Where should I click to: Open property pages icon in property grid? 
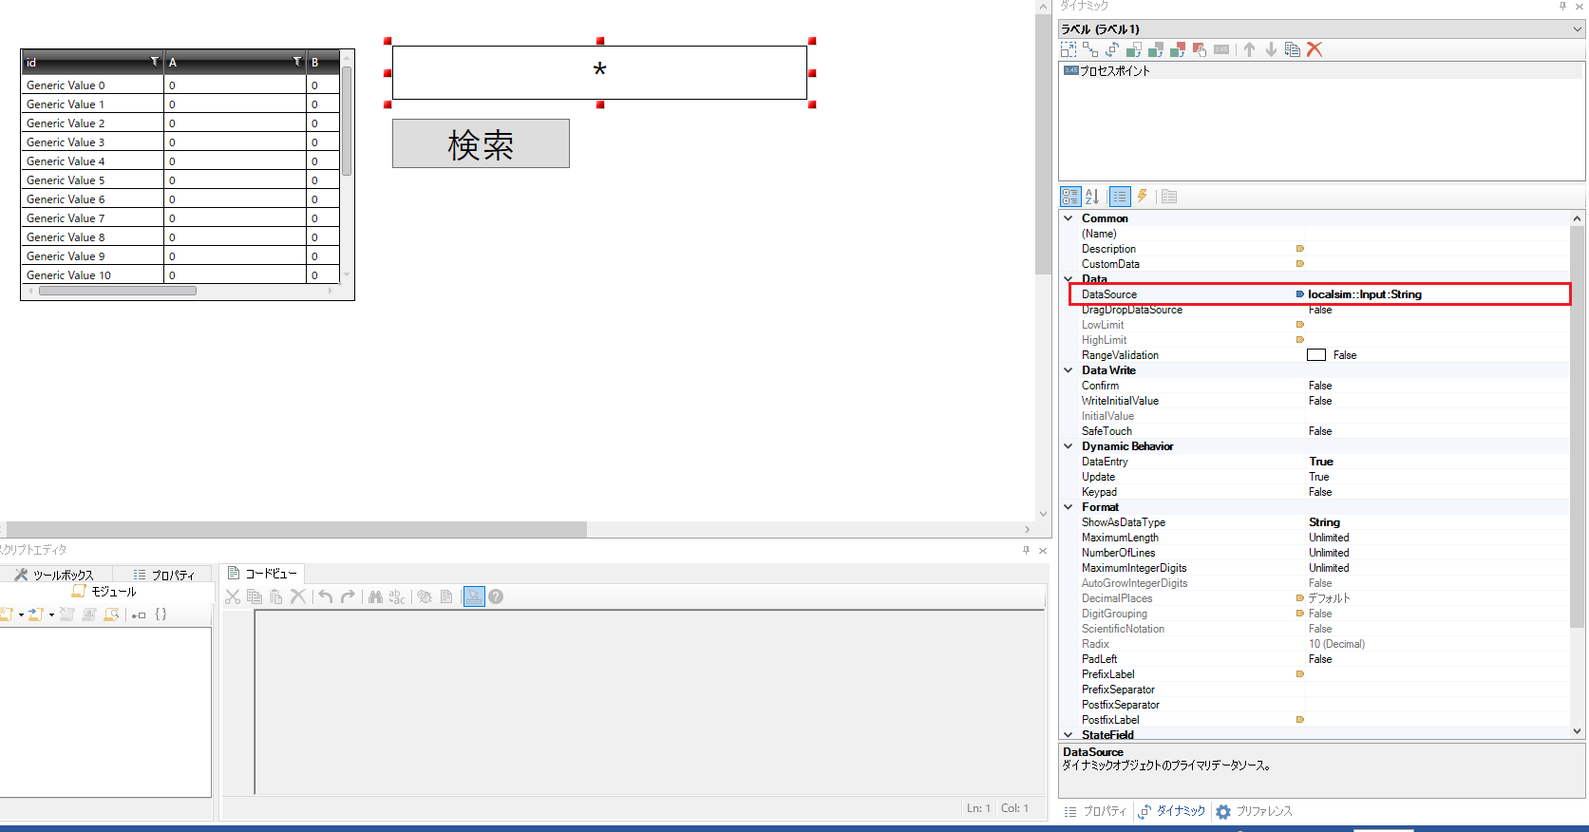1169,197
